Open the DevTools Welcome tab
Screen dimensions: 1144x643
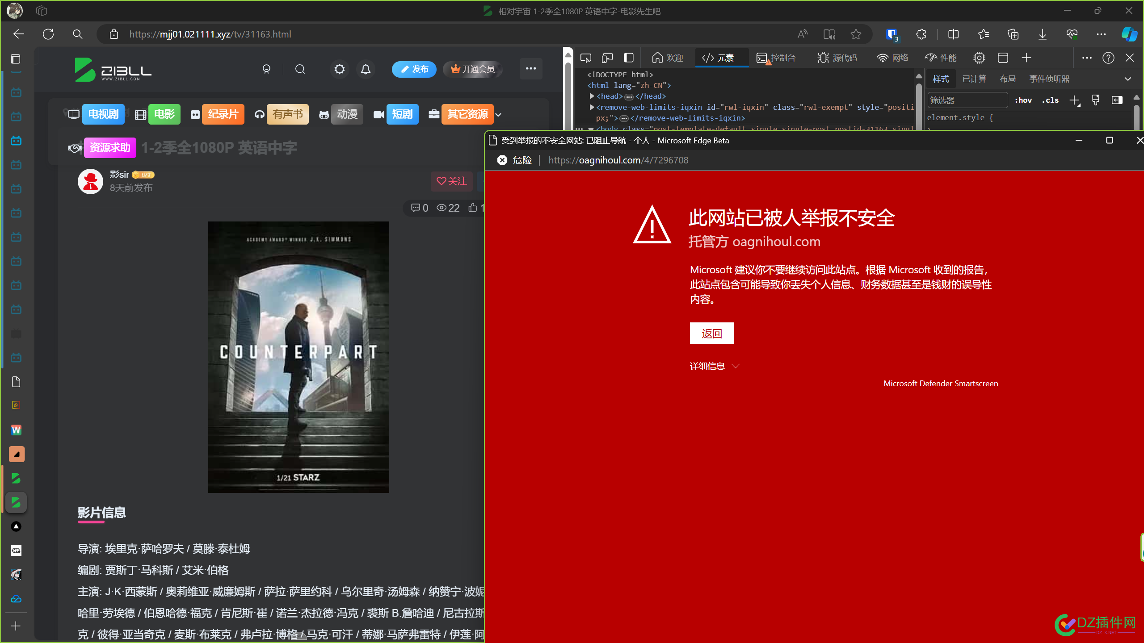(x=668, y=58)
